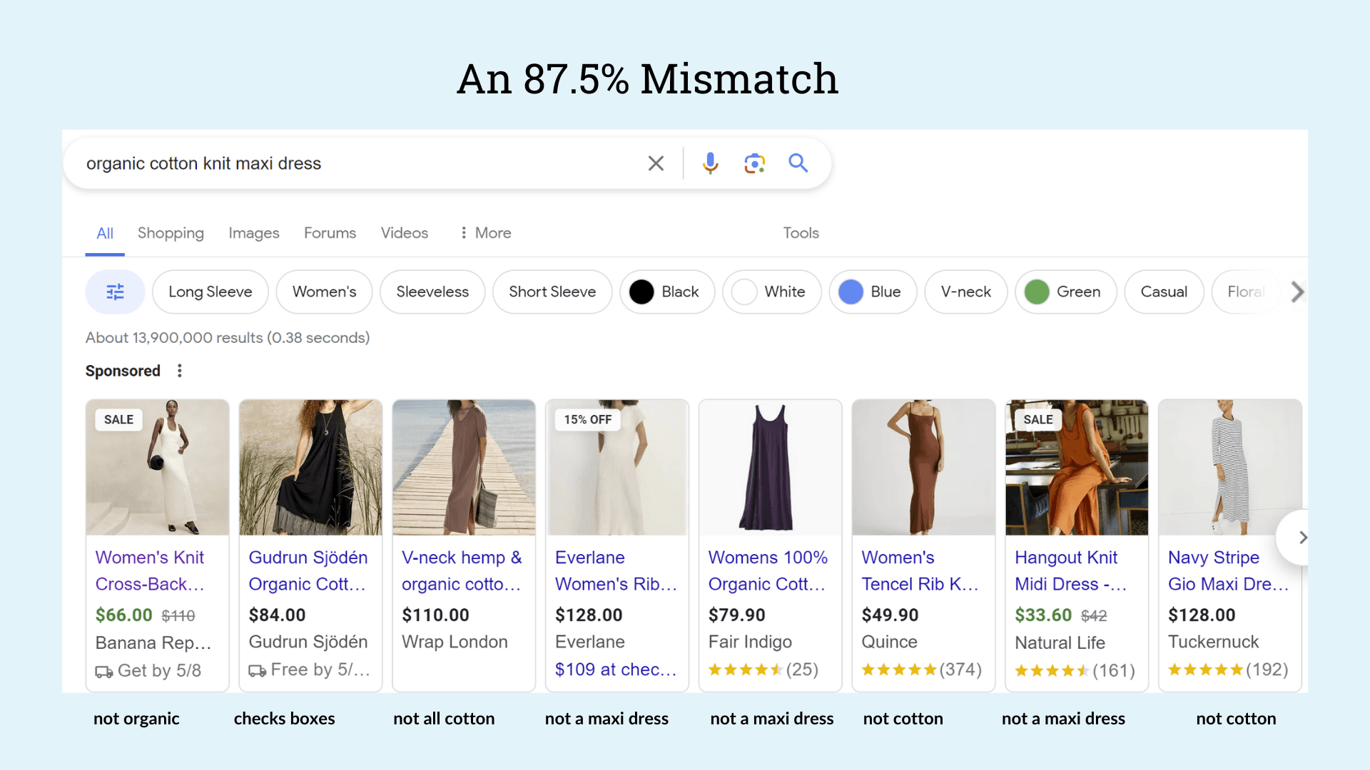Click the delivery truck icon on Gudrun listing

coord(256,670)
